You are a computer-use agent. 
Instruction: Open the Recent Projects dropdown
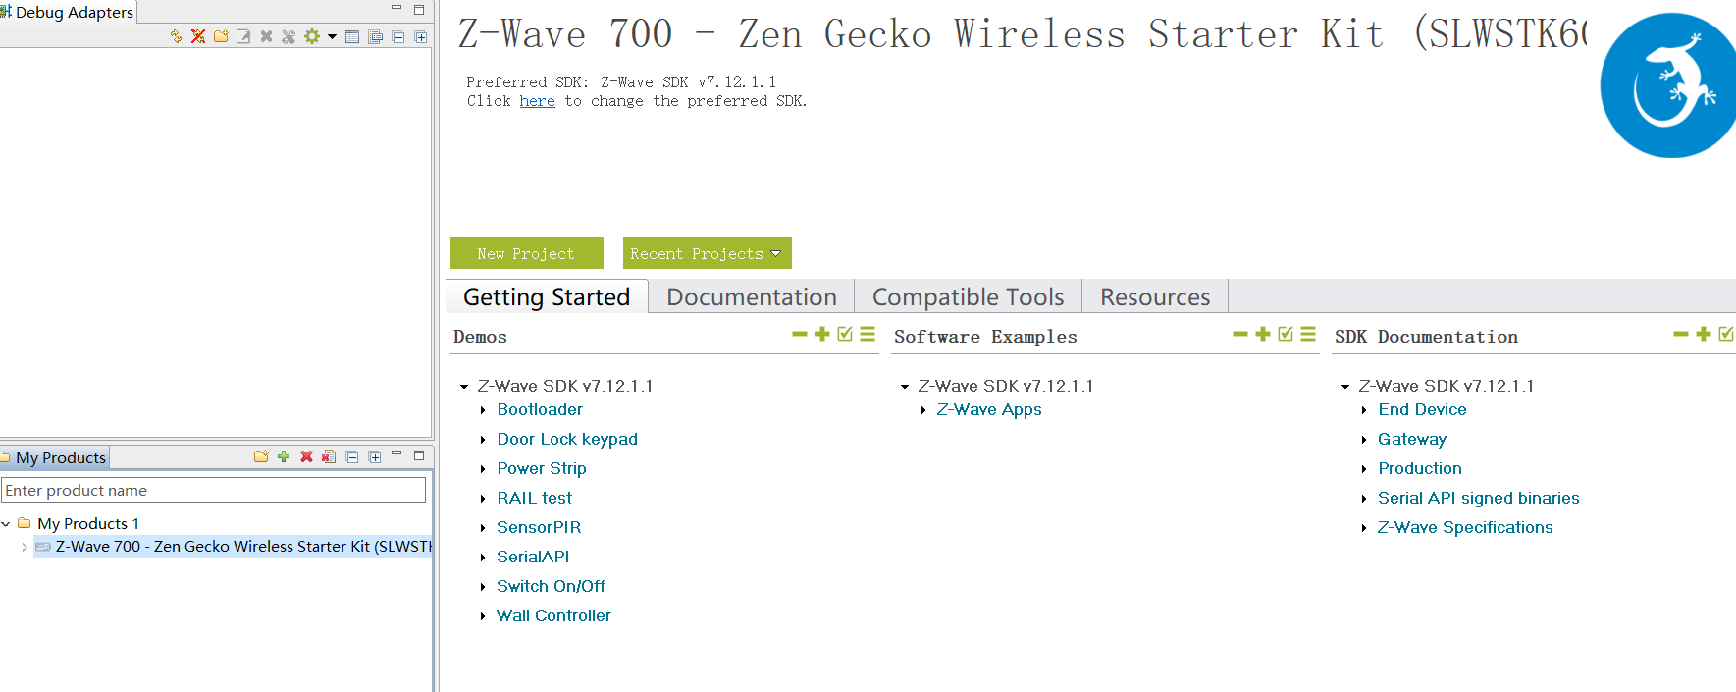[707, 253]
